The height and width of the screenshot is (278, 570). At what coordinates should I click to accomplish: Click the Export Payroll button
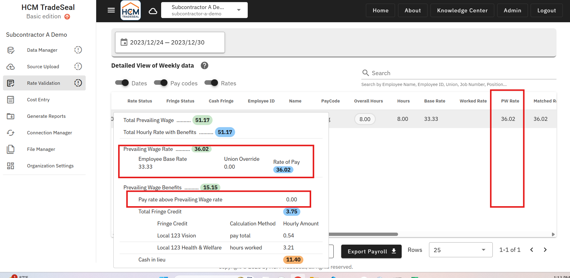[371, 251]
